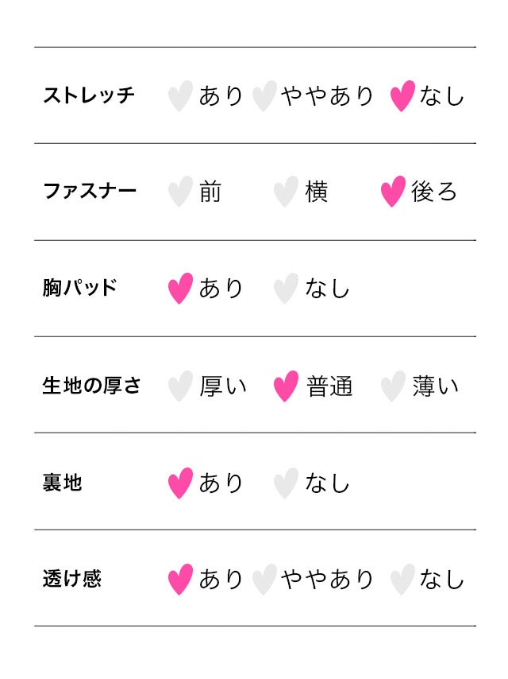Select the gray heart for 裏地 なし

[286, 483]
